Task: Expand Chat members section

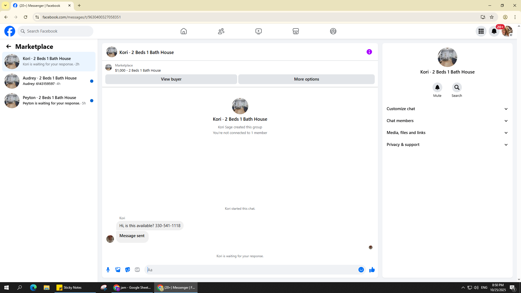Action: (x=447, y=121)
